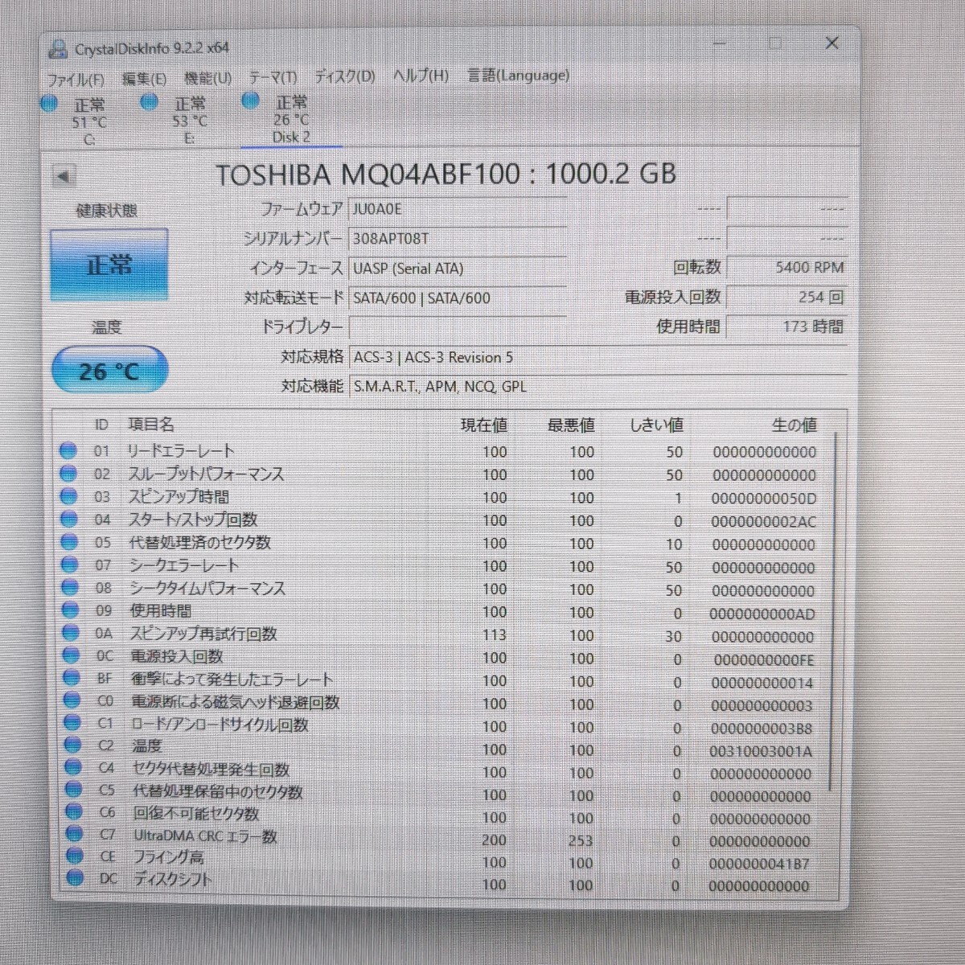This screenshot has width=965, height=965.
Task: Click the ACS-3 Revision 5 standard field
Action: pyautogui.click(x=598, y=357)
